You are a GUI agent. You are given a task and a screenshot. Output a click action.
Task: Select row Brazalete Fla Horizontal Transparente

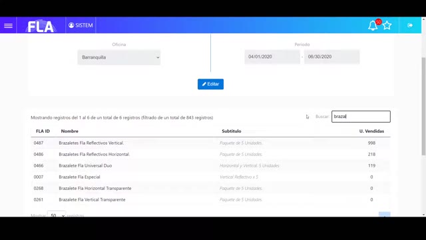210,188
